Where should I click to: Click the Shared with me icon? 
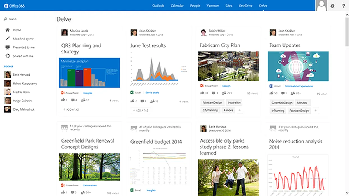[x=8, y=56]
